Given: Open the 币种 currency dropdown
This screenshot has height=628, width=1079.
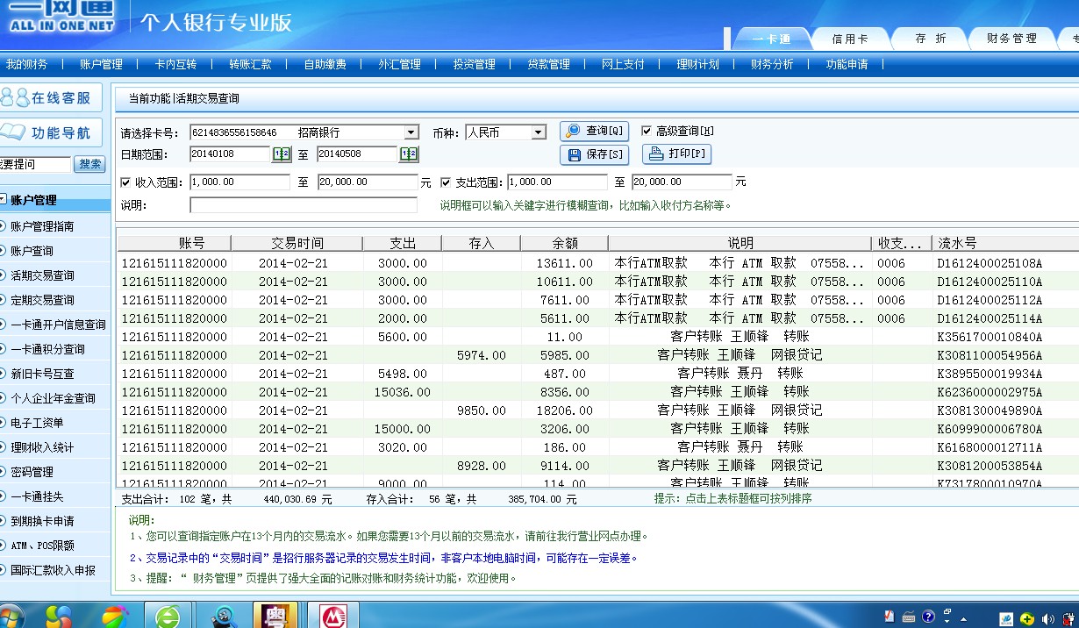Looking at the screenshot, I should pos(538,132).
